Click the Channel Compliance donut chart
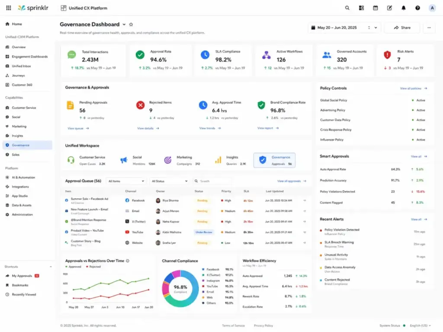 click(x=180, y=288)
